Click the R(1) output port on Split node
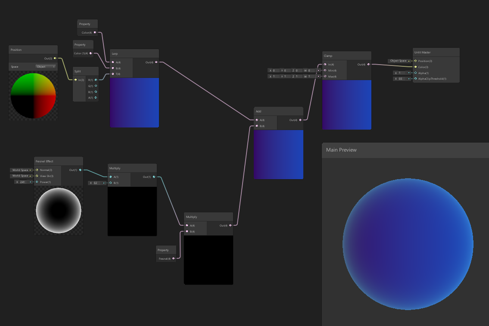 click(96, 80)
